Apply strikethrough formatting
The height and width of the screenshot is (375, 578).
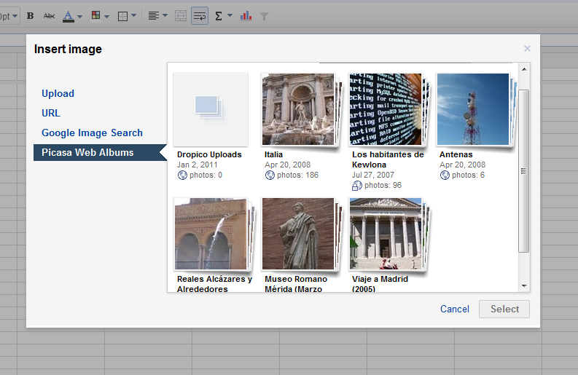tap(49, 16)
